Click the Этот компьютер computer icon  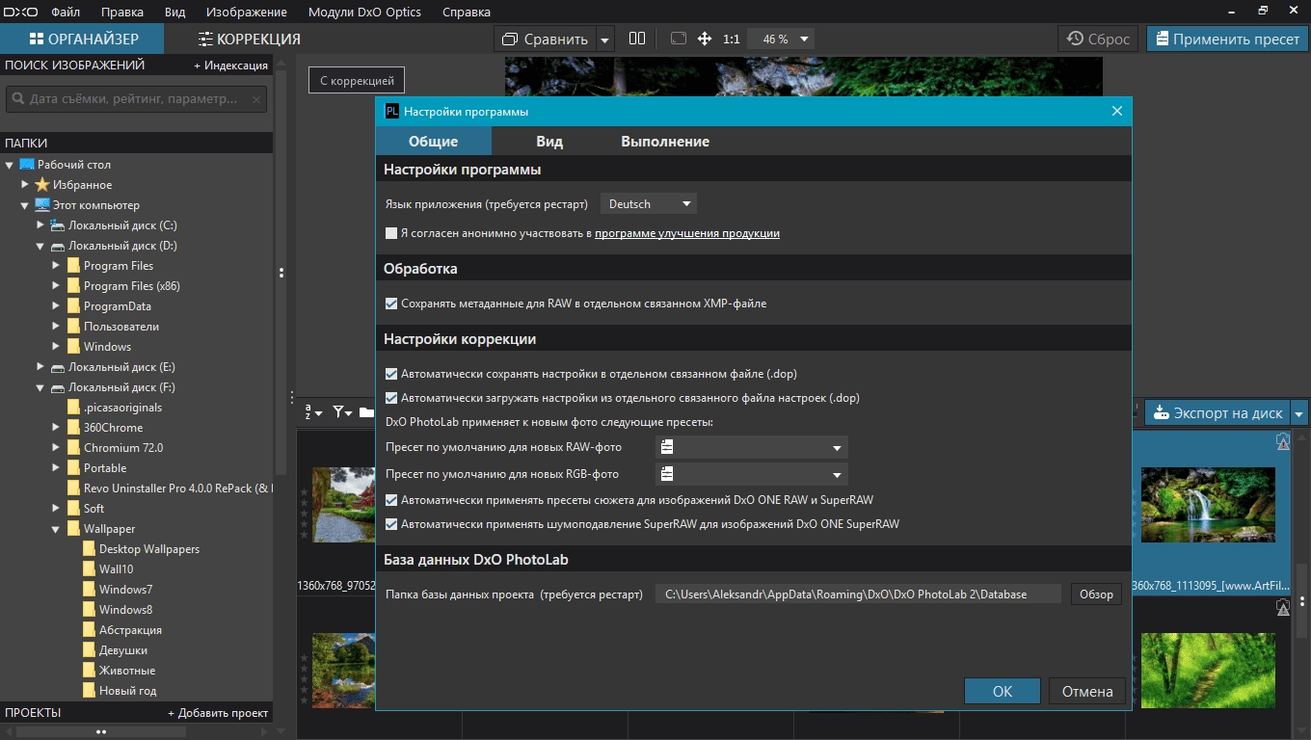(42, 205)
